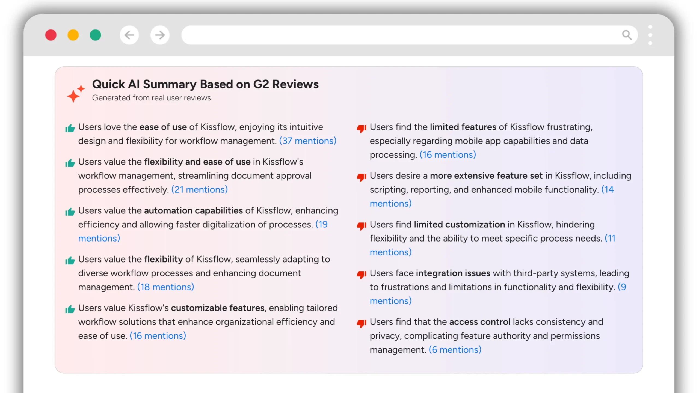Open the (9 mentions) link
699x393 pixels.
click(x=622, y=287)
